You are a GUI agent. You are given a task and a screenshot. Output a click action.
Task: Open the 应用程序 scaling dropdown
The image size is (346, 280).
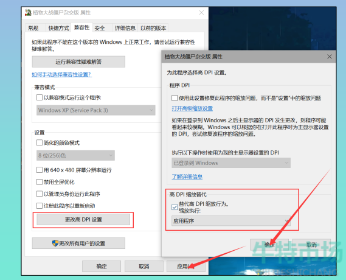point(231,221)
